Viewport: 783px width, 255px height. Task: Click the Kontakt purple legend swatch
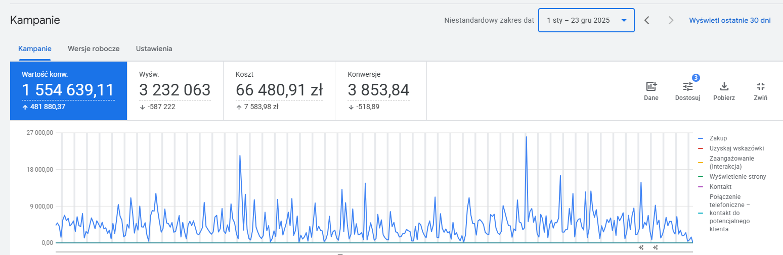701,187
